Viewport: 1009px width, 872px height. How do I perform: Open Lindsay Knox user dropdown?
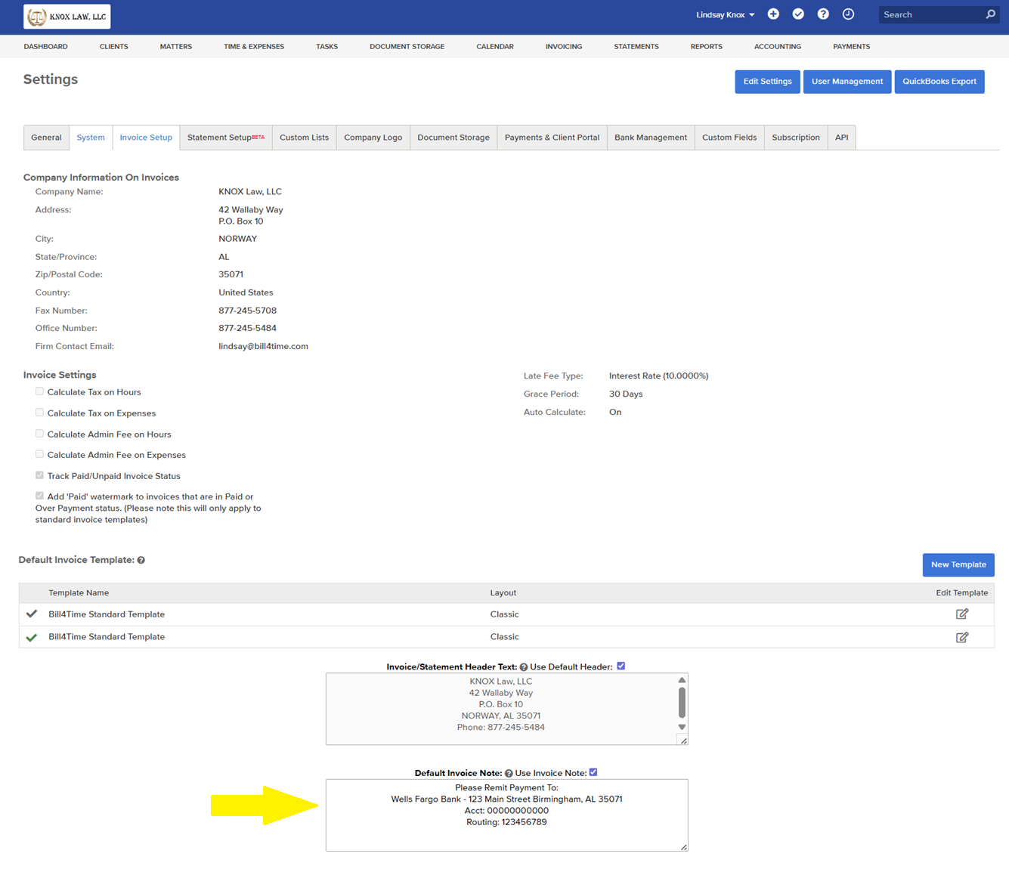pos(725,15)
